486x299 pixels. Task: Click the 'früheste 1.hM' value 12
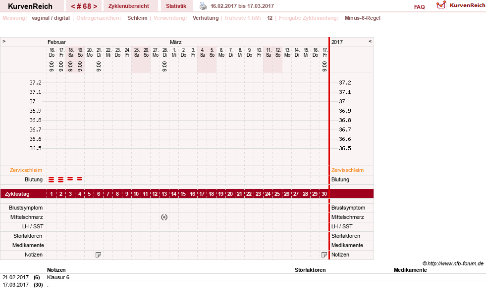270,18
